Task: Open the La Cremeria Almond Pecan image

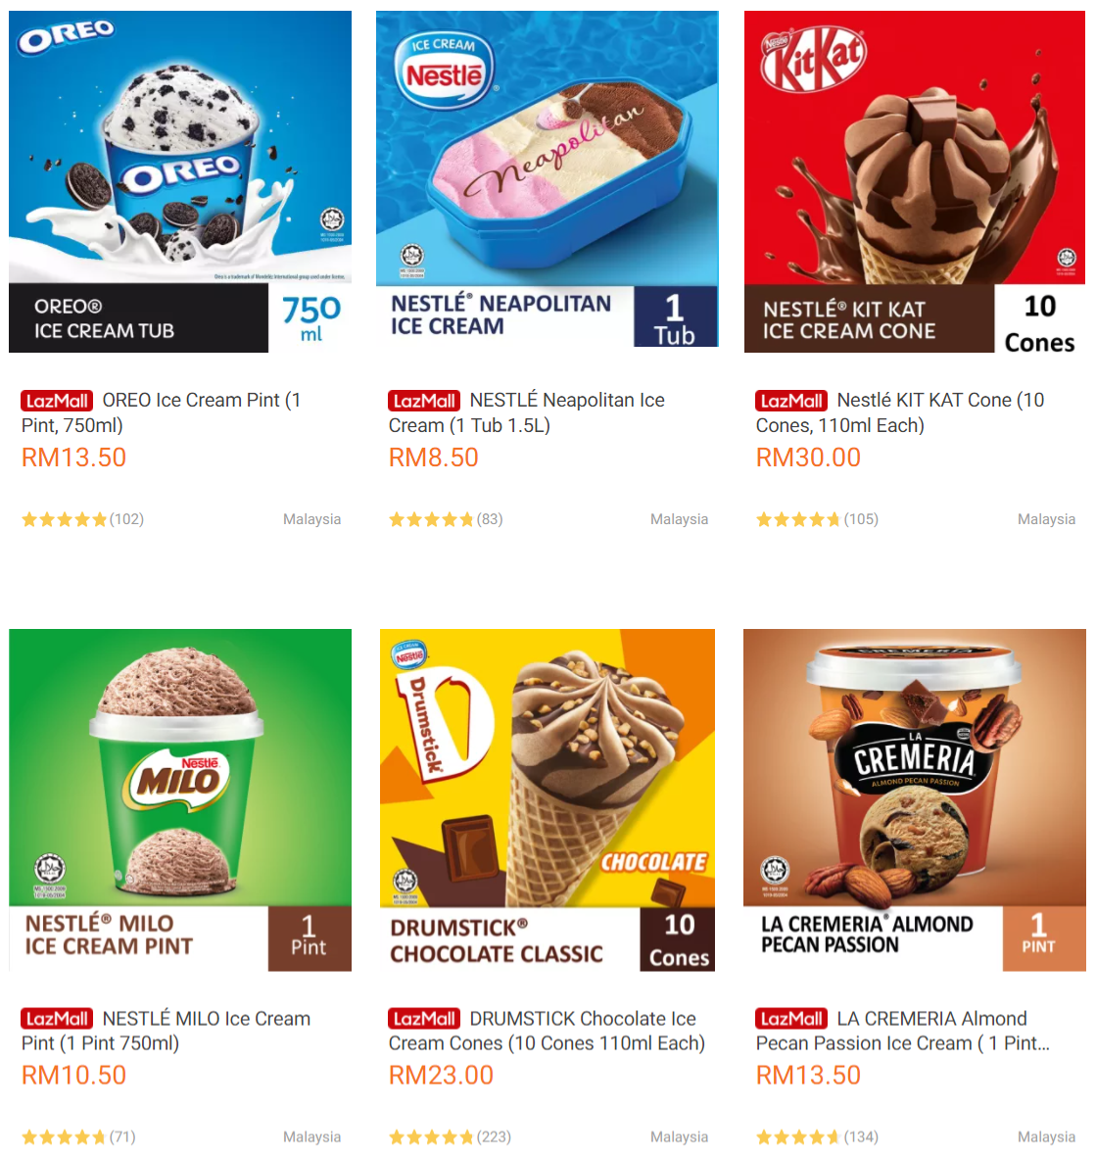Action: pyautogui.click(x=915, y=799)
